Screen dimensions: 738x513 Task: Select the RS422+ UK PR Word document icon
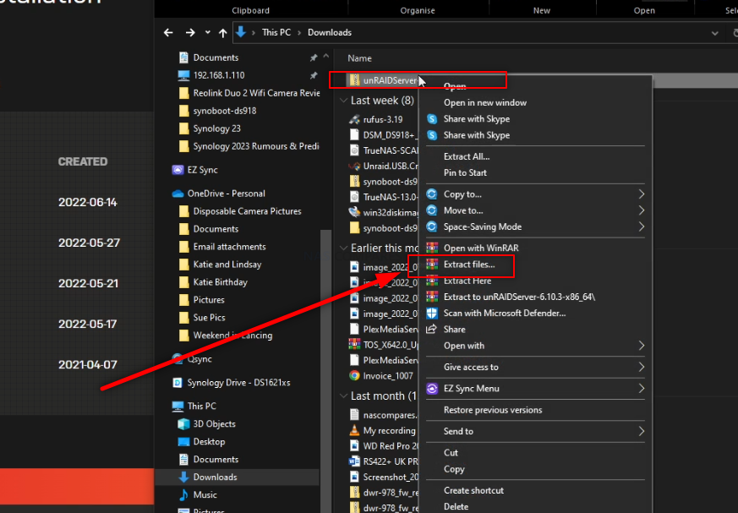354,461
